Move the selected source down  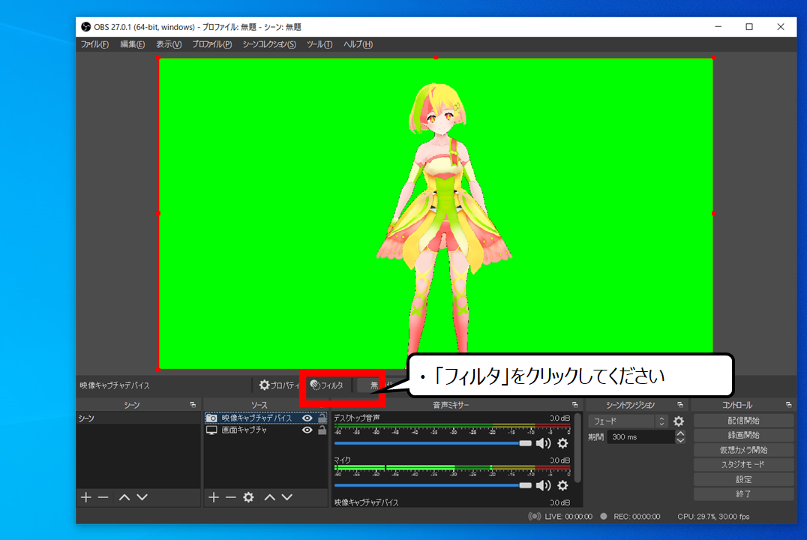(287, 497)
